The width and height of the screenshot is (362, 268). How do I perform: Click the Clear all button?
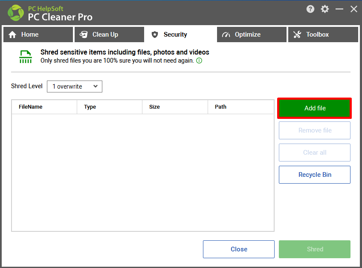[314, 153]
